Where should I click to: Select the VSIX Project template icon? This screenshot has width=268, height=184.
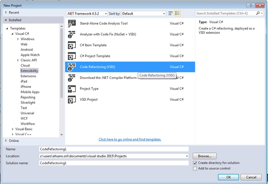click(72, 100)
